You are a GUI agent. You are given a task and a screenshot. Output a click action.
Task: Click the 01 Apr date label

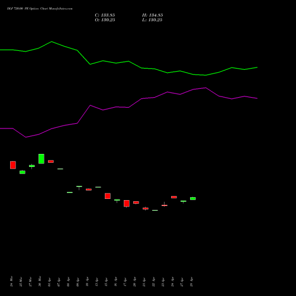pos(49,282)
